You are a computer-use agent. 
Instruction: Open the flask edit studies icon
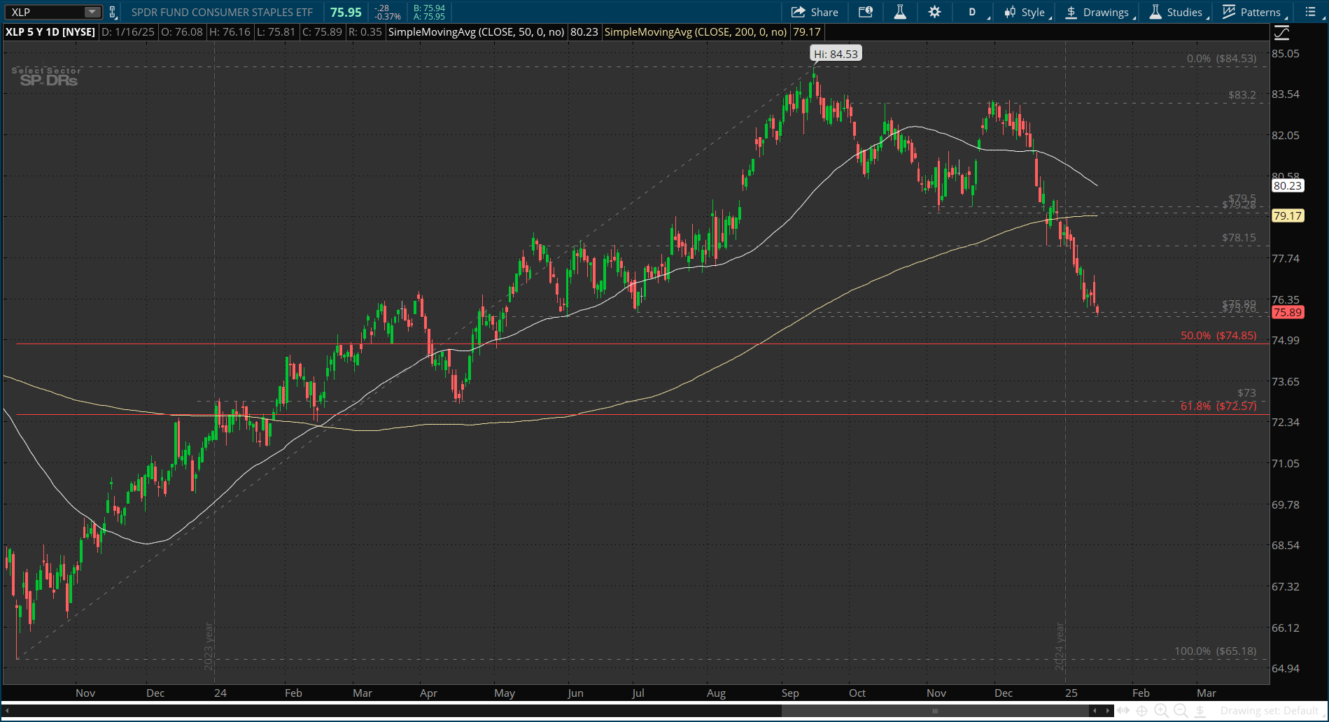pyautogui.click(x=900, y=12)
